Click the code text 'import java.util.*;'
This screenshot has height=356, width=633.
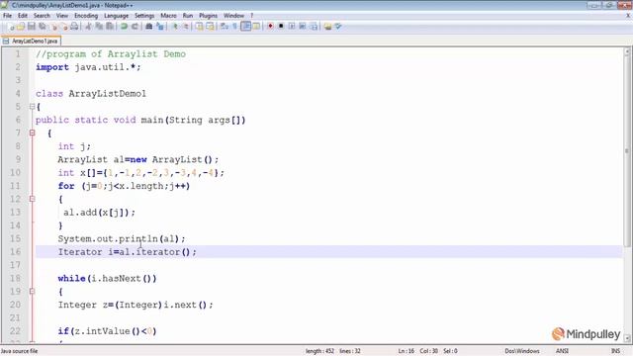pyautogui.click(x=88, y=67)
